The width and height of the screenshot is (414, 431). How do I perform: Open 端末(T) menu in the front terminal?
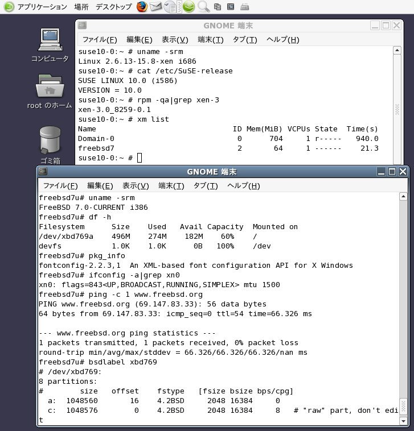[x=171, y=186]
